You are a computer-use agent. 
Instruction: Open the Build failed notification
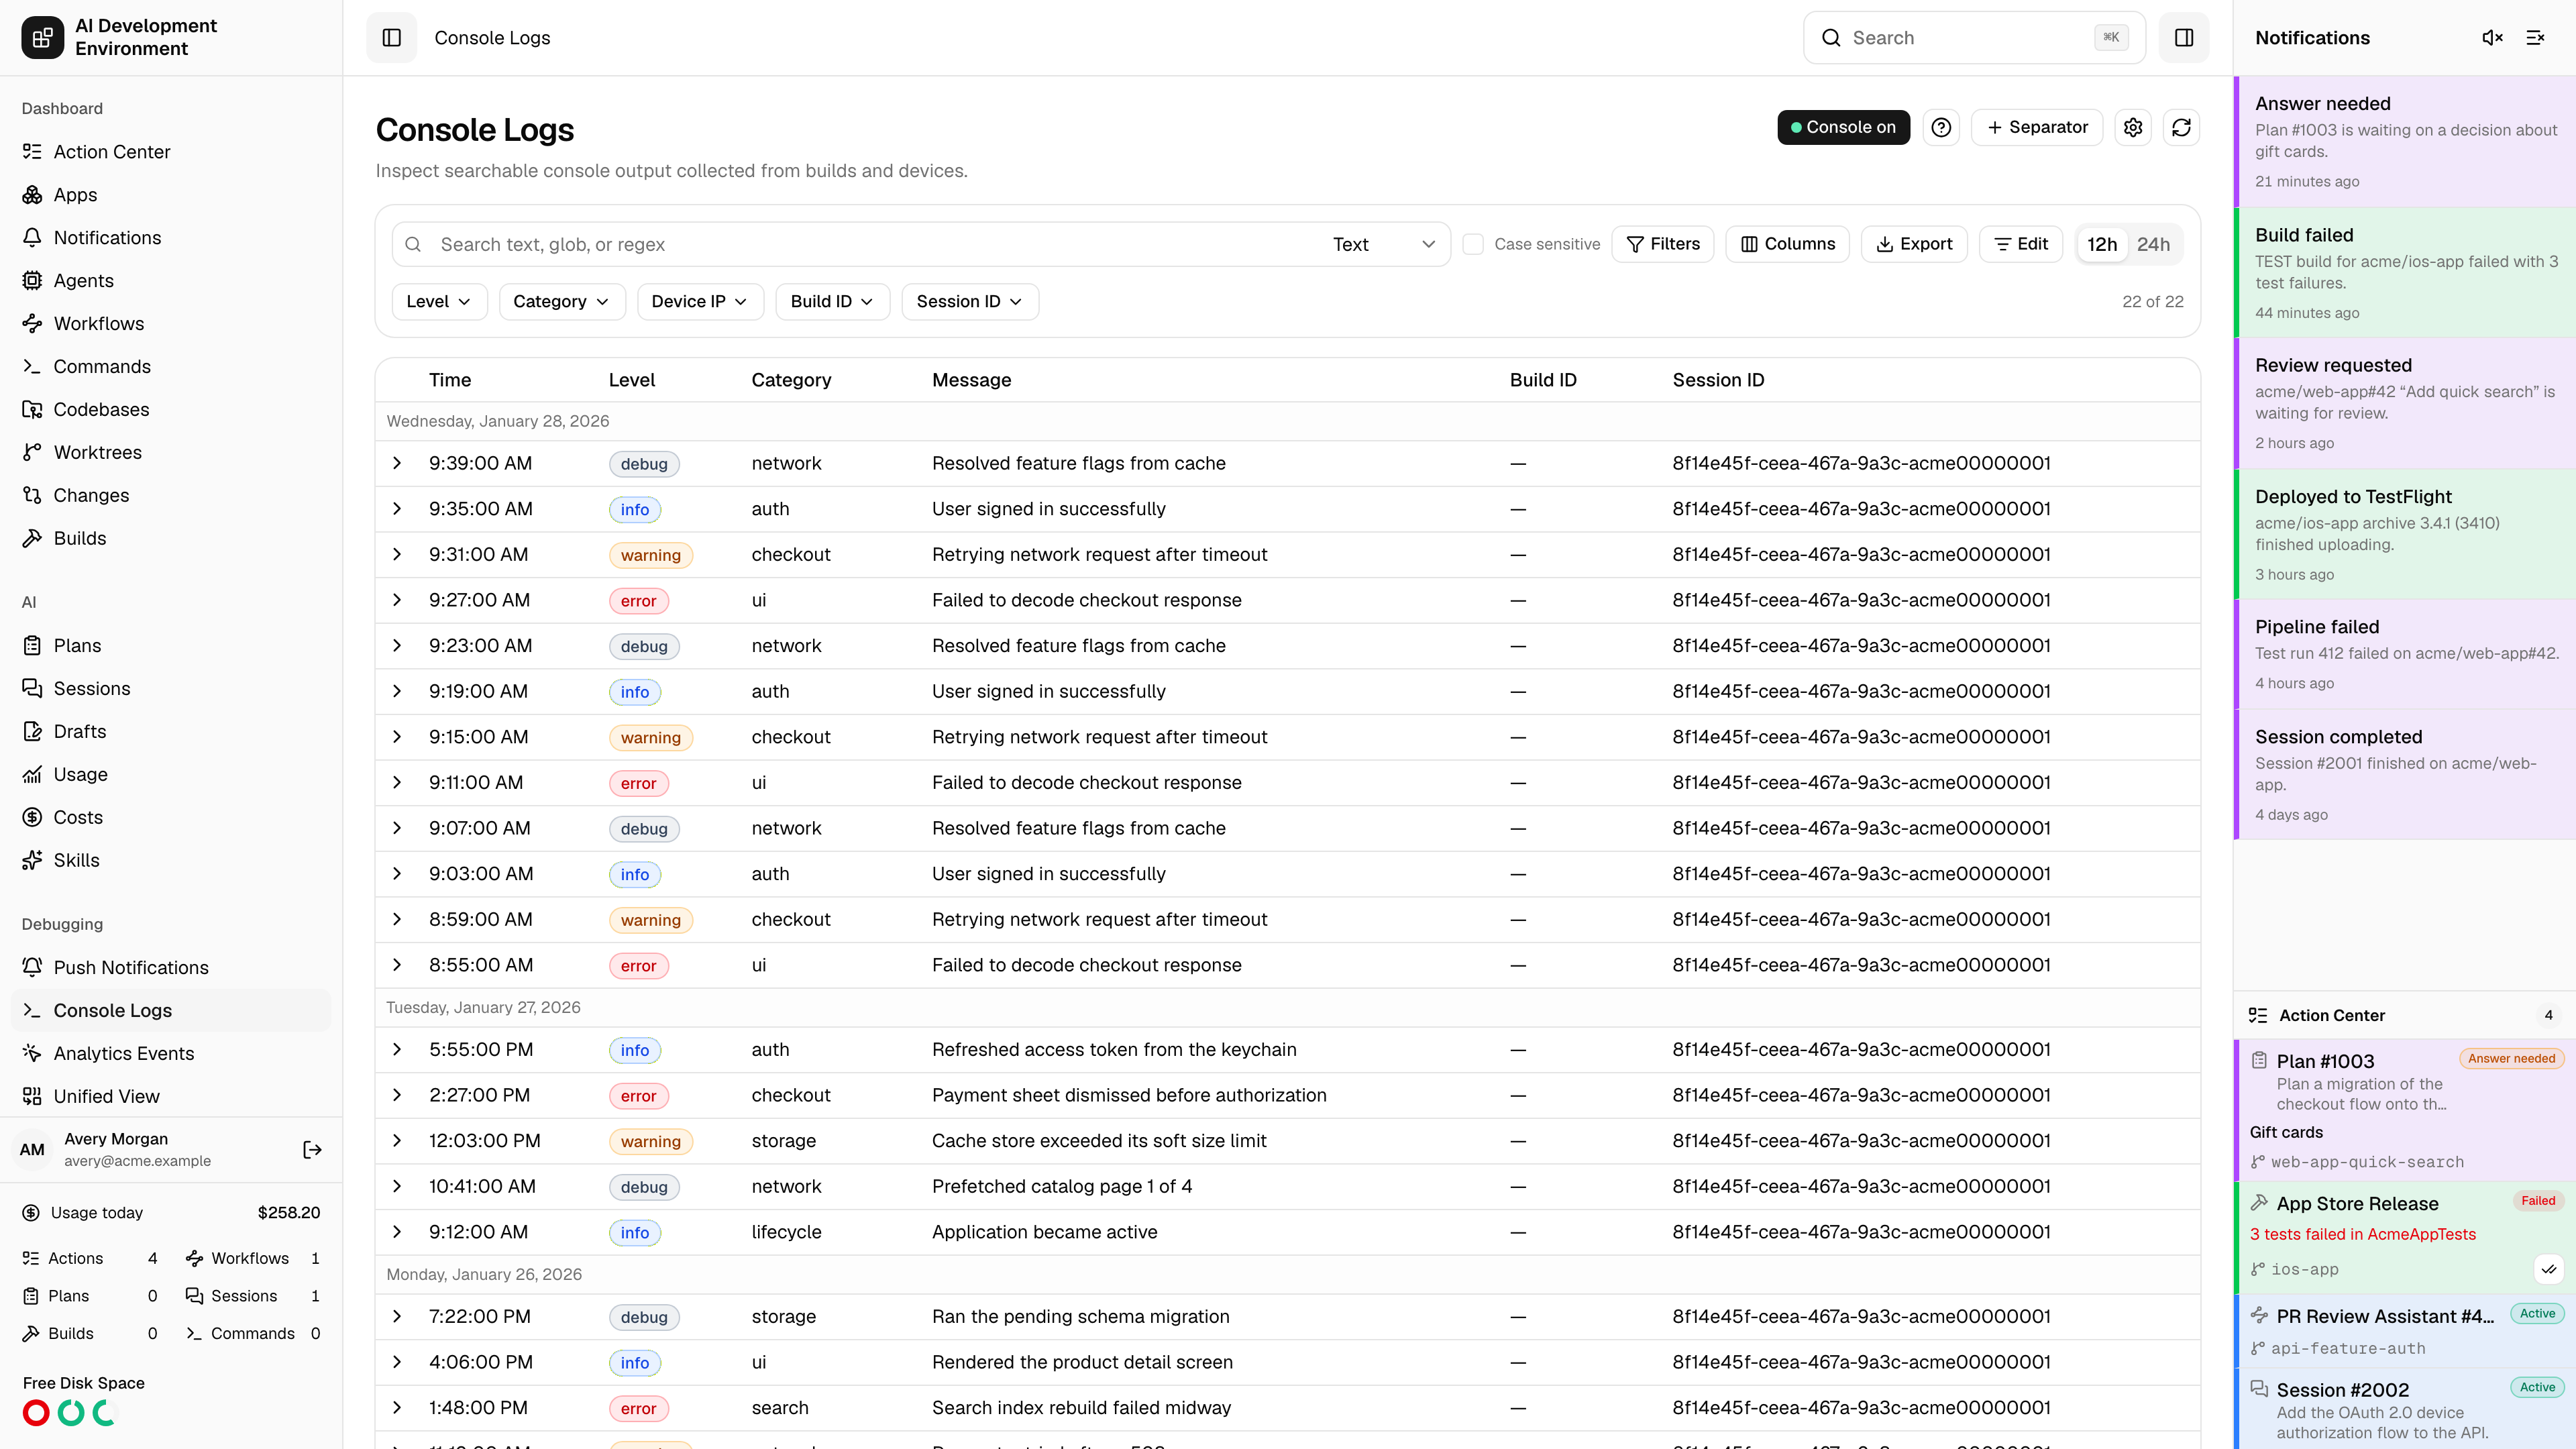click(2404, 272)
